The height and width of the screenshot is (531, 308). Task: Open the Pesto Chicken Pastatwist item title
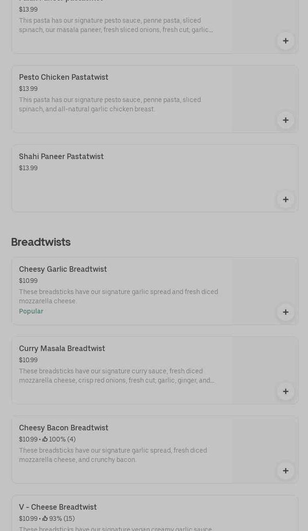point(64,77)
